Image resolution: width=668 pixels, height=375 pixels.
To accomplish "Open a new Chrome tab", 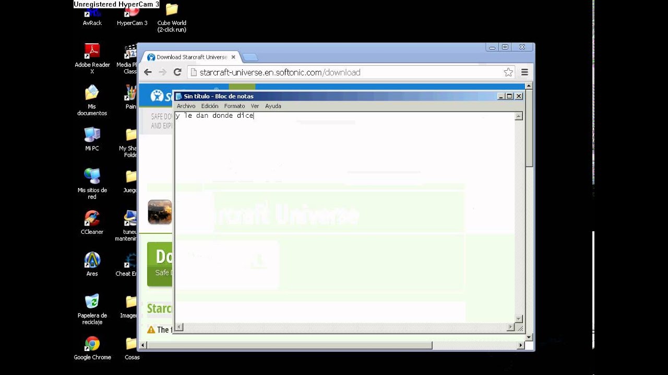I will 249,57.
